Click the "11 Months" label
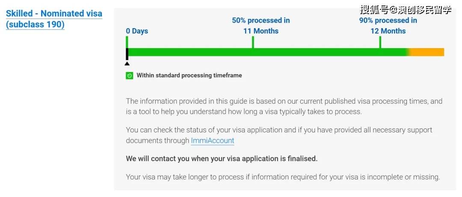 (x=261, y=31)
